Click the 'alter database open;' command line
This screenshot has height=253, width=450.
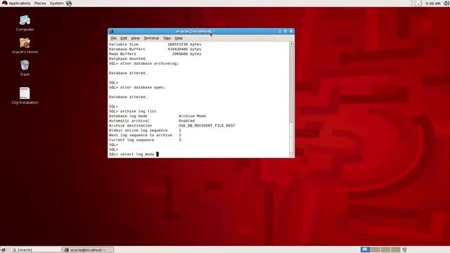point(137,87)
